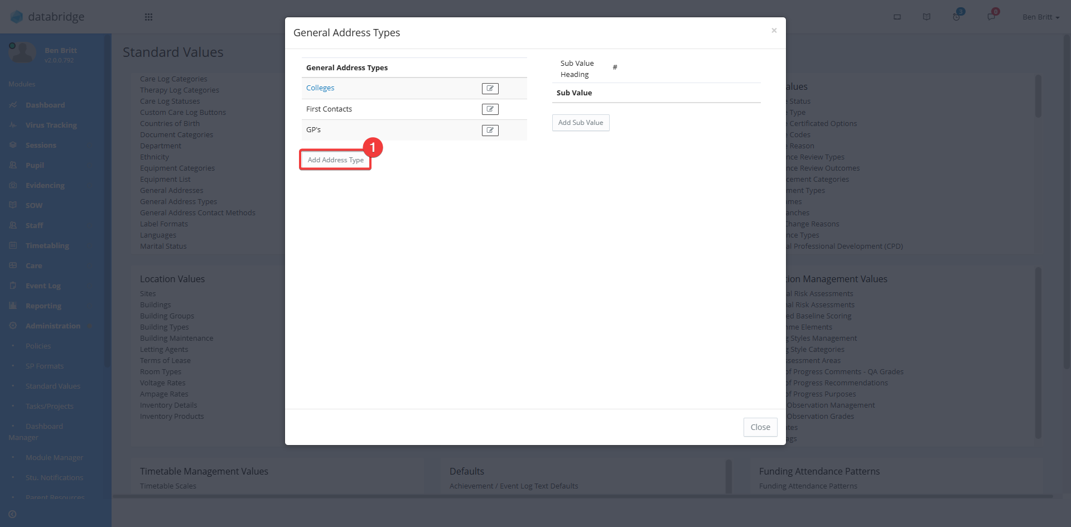
Task: Click Inventory Products link
Action: pos(172,417)
